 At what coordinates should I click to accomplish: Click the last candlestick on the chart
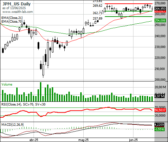tap(152, 9)
